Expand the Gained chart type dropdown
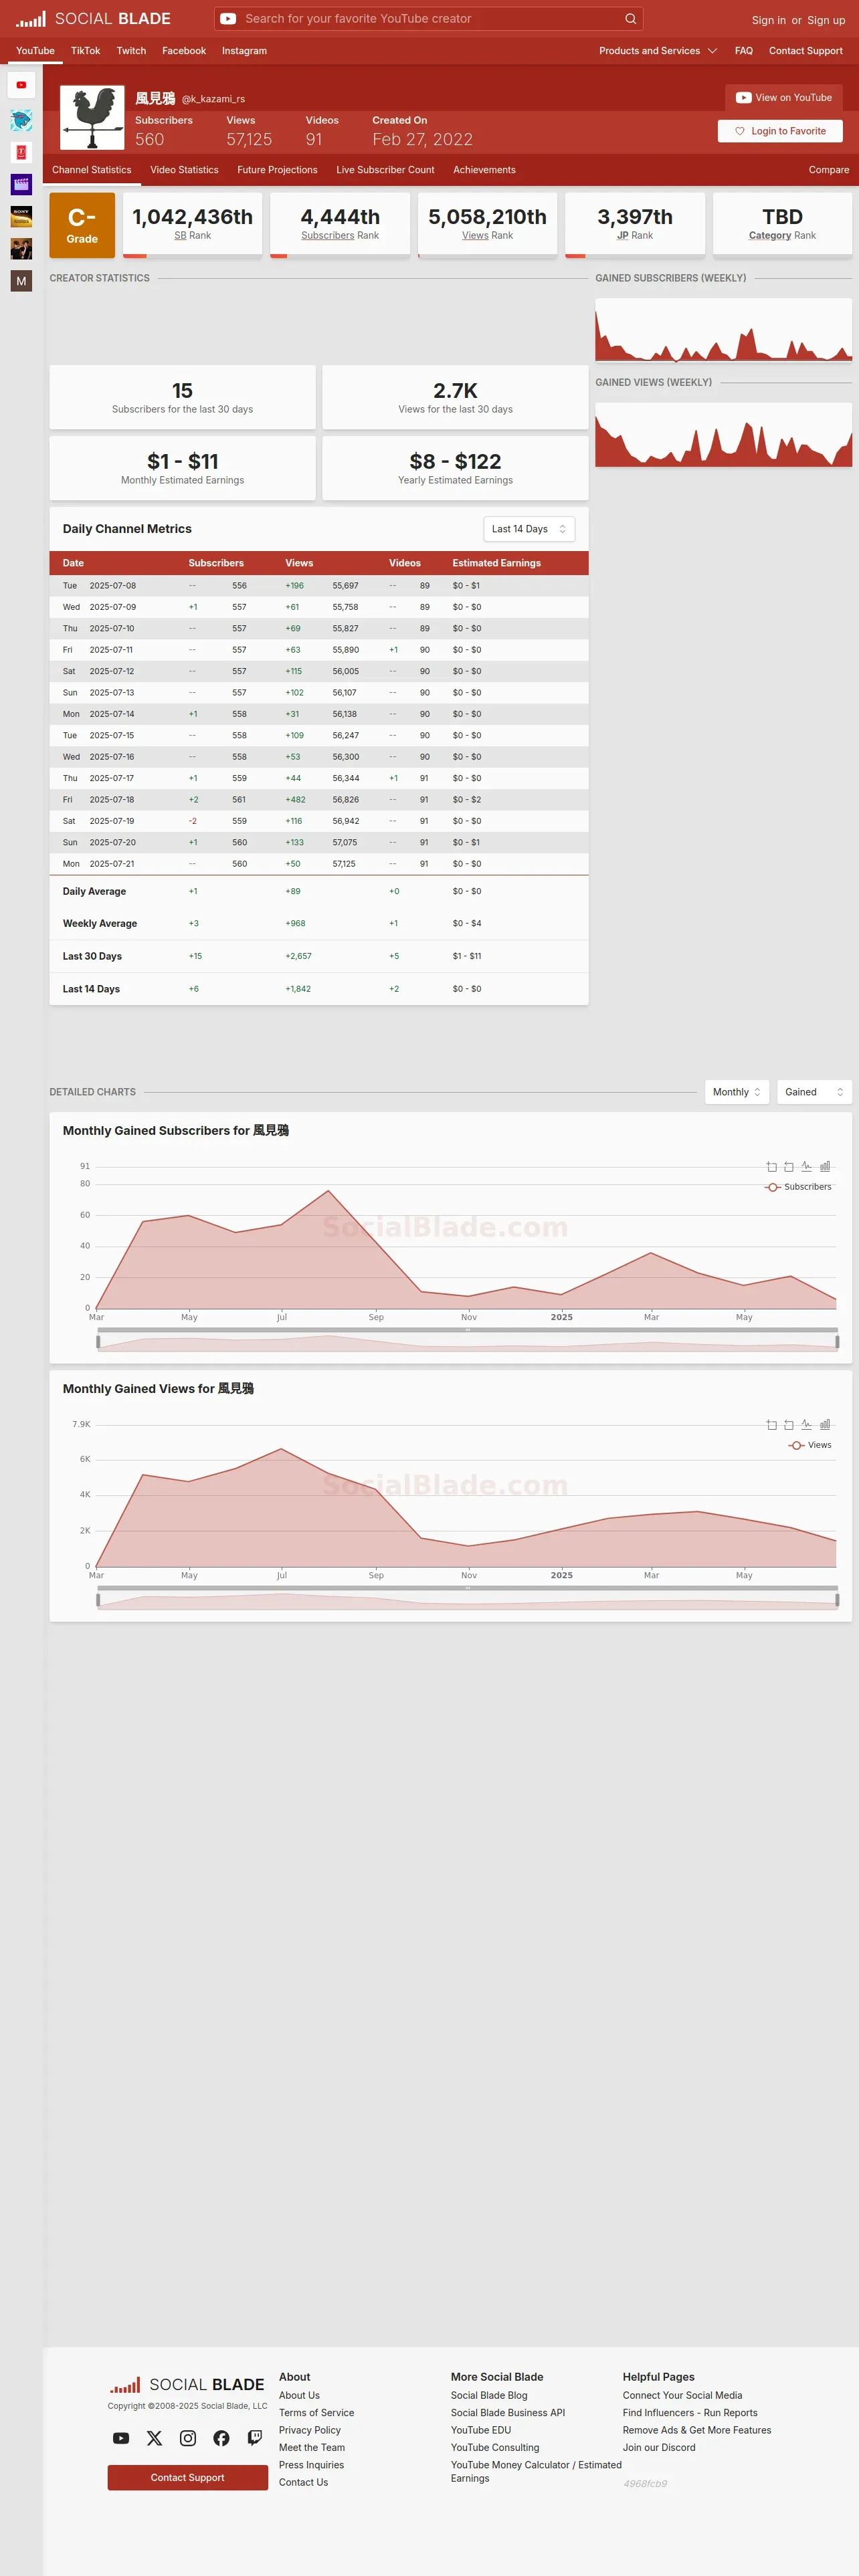The image size is (859, 2576). pyautogui.click(x=814, y=1092)
